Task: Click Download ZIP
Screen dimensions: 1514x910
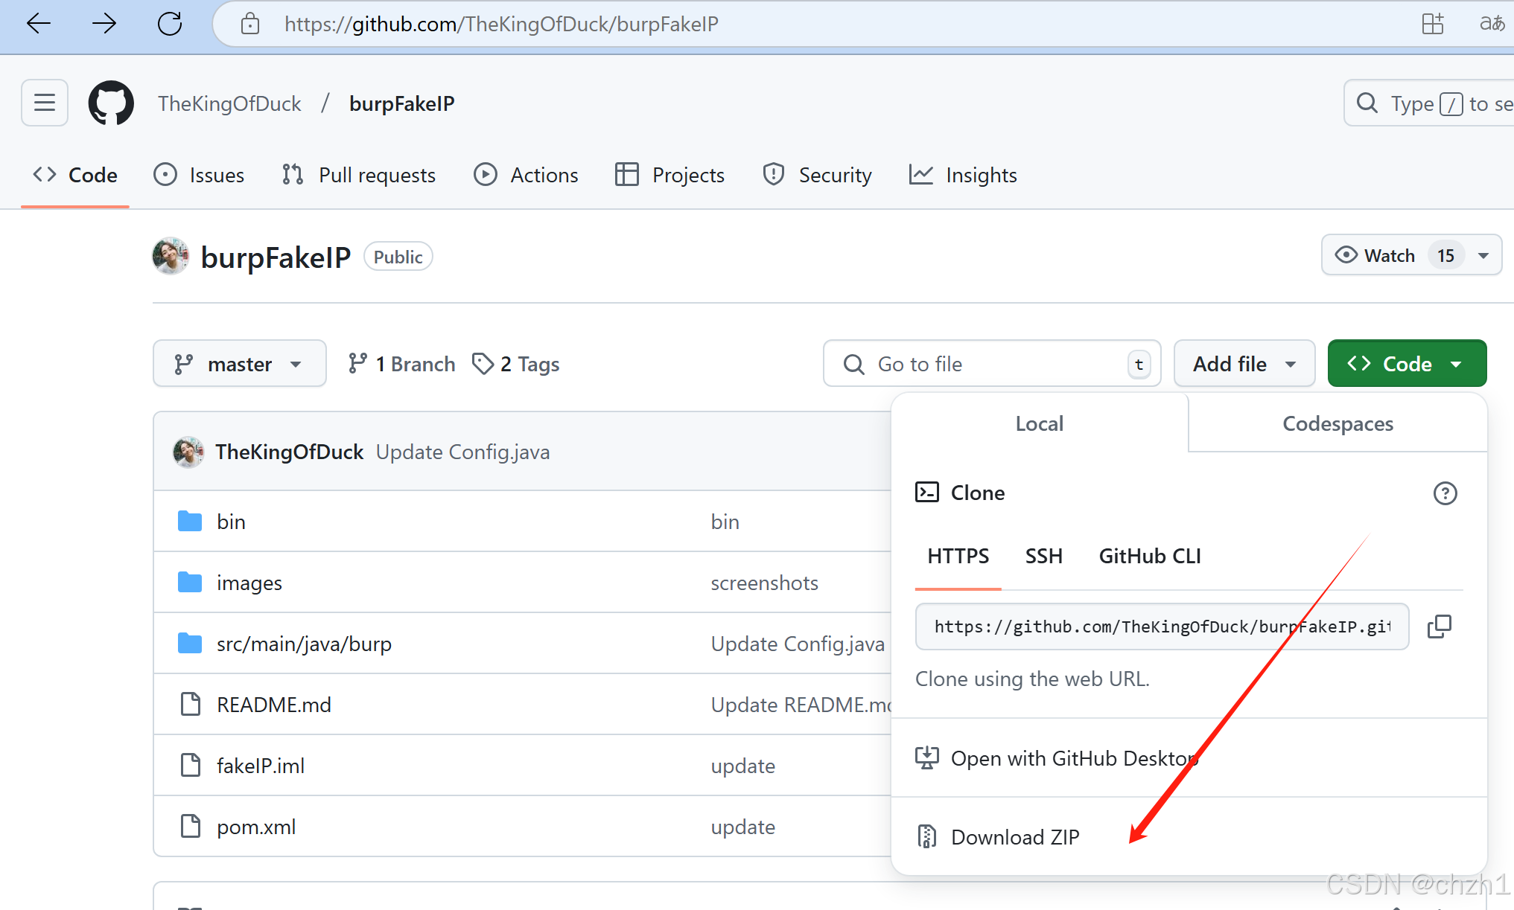Action: (1014, 837)
